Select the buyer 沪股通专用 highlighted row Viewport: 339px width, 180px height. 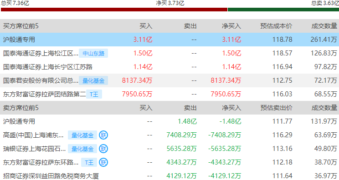(169, 40)
